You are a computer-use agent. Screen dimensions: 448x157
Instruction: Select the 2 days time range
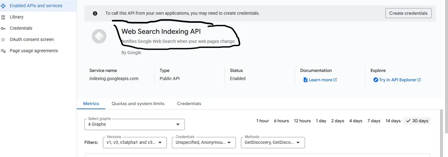338,121
